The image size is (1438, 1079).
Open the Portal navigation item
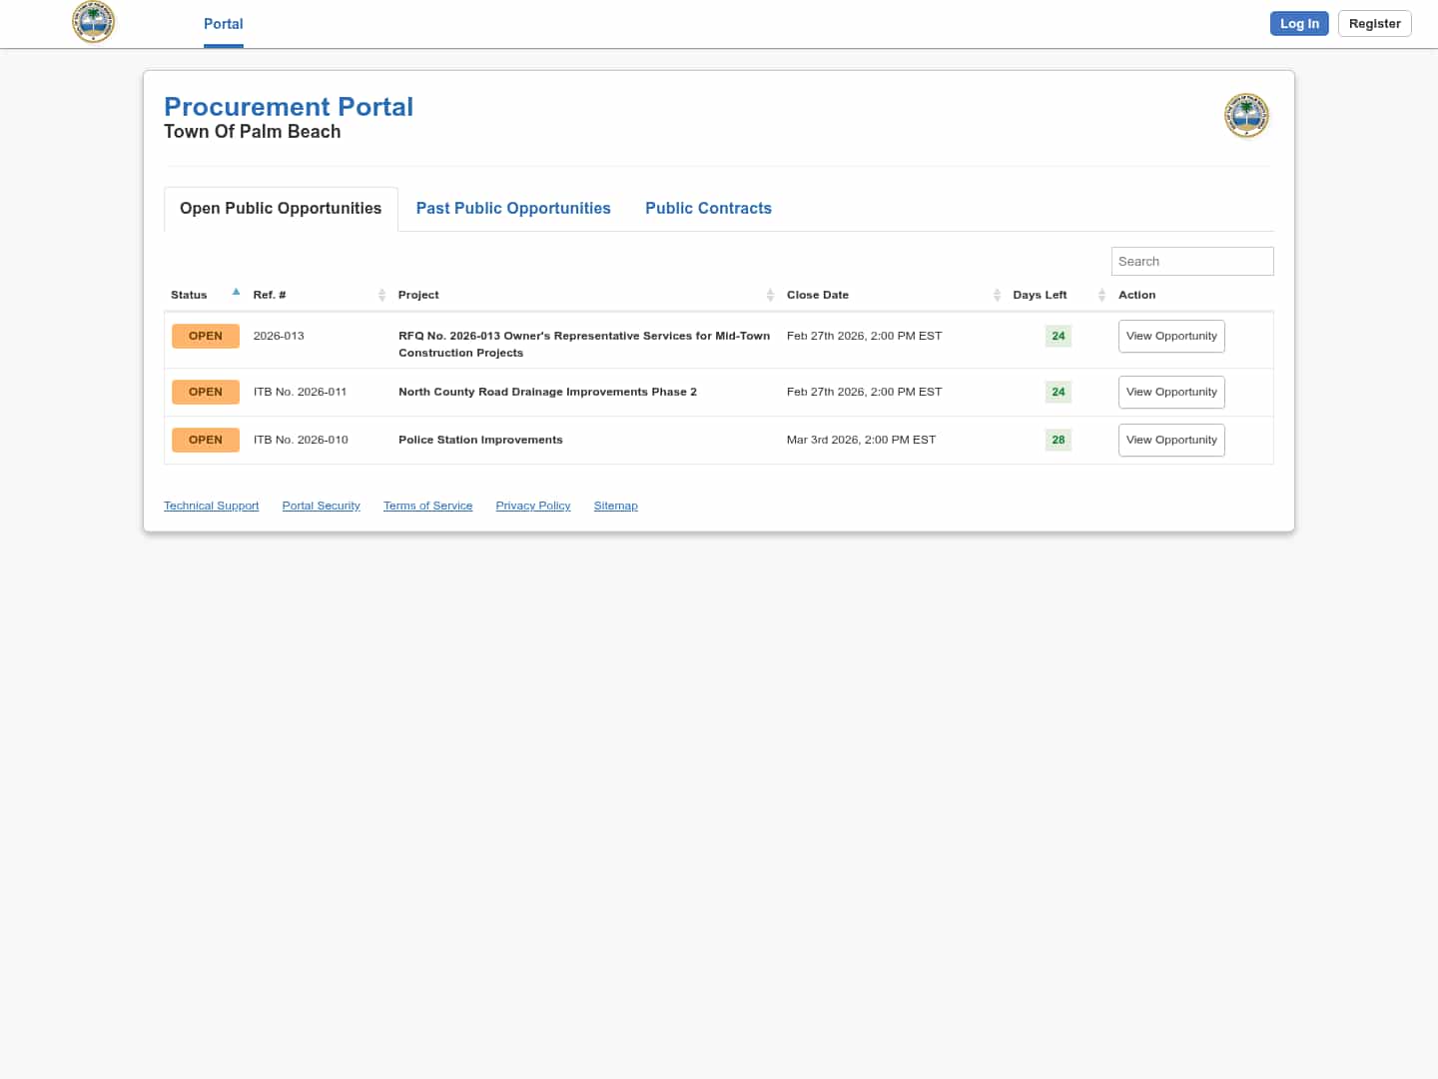click(223, 24)
